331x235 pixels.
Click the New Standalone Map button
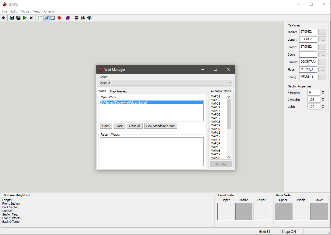(160, 126)
